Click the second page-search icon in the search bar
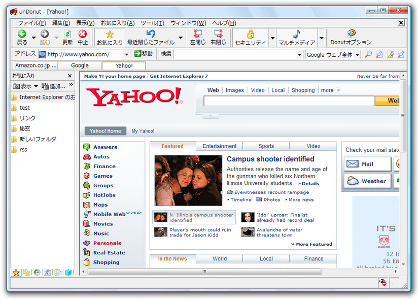The image size is (419, 299). pos(379,54)
